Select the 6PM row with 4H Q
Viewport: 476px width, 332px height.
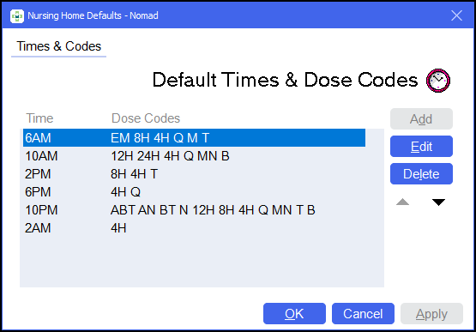195,192
